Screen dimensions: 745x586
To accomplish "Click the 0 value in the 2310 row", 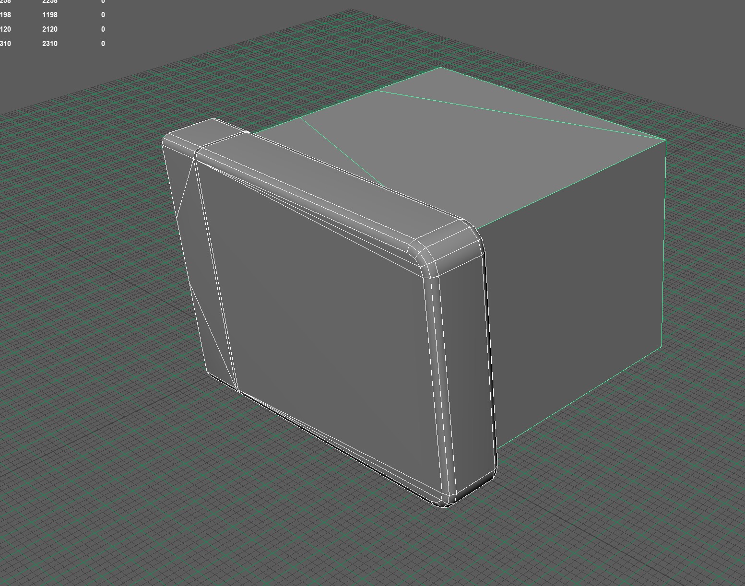I will (x=103, y=44).
